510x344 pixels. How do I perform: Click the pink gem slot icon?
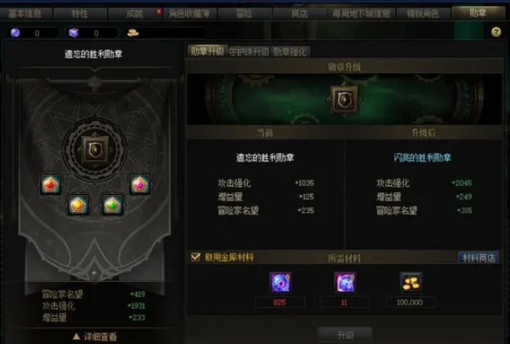(x=140, y=184)
